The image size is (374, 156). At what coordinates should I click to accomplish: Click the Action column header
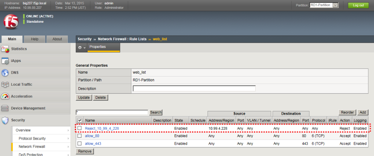click(345, 120)
